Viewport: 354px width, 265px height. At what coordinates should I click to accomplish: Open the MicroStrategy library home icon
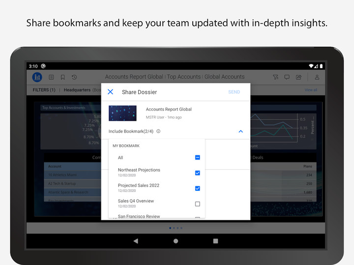(x=37, y=77)
